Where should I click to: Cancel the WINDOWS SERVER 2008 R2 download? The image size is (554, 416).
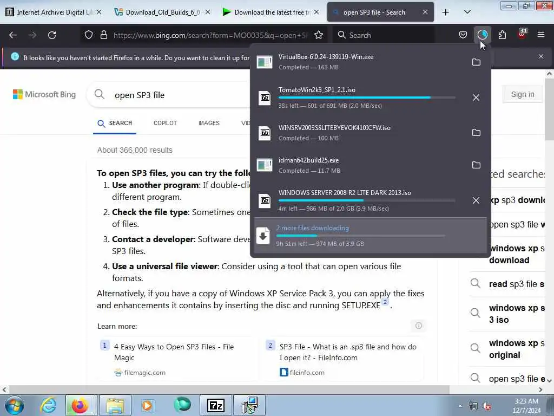pos(476,200)
